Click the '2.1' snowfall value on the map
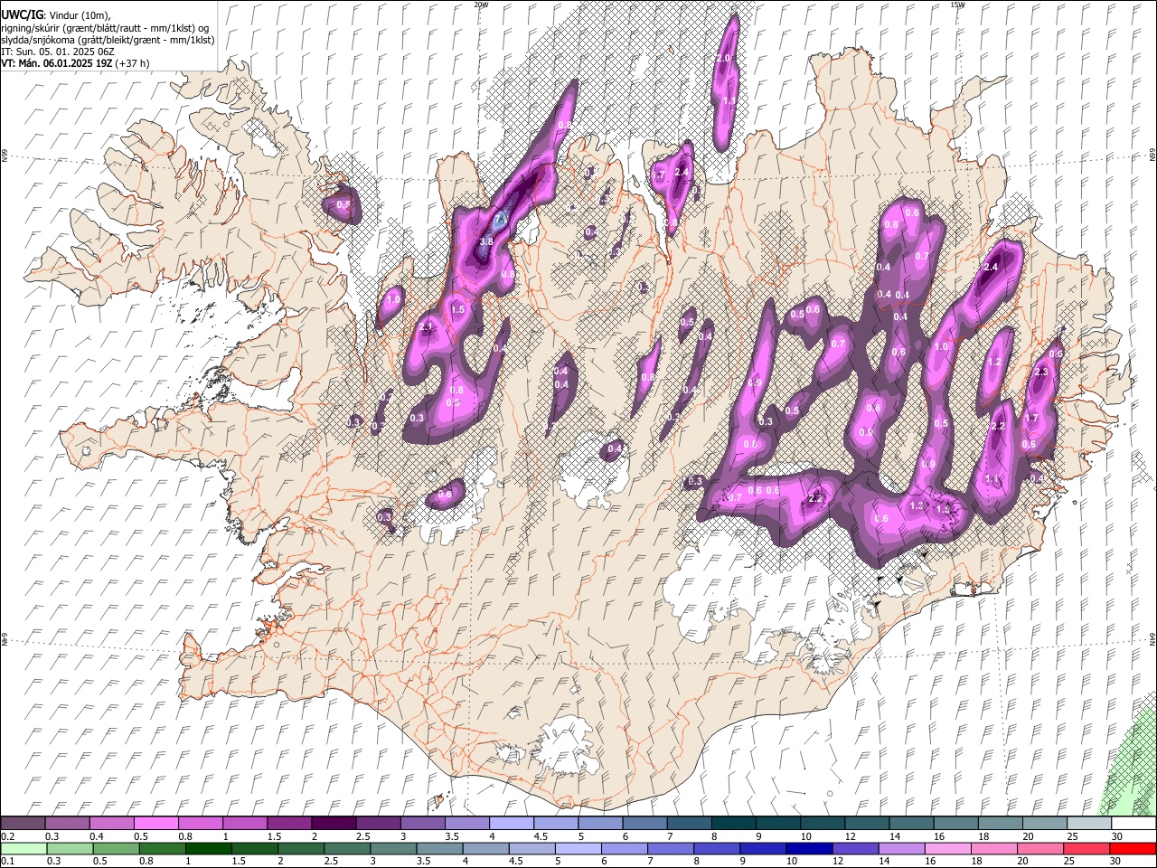Screen dimensions: 1157x868 (427, 327)
